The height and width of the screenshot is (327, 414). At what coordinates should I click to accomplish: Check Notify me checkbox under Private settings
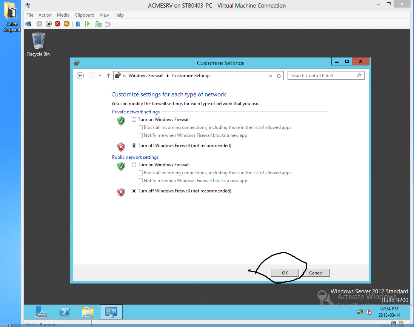pos(140,135)
